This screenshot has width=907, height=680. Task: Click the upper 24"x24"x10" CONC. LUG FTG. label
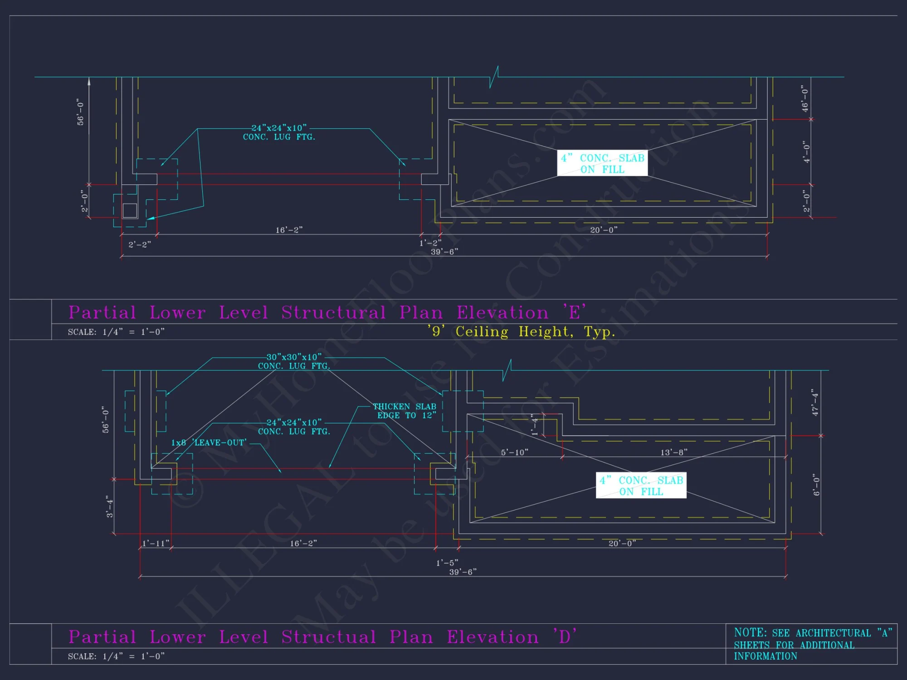coord(279,132)
